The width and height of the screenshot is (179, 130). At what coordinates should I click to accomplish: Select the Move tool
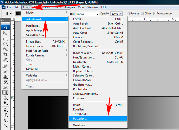coord(5,33)
